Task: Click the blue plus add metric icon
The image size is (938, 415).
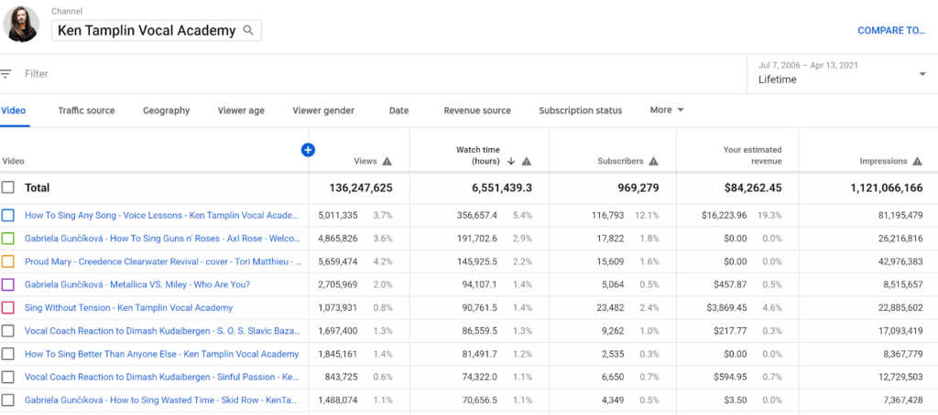Action: click(x=308, y=150)
